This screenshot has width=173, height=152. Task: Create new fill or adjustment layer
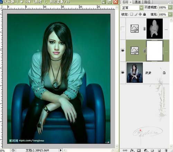click(146, 150)
